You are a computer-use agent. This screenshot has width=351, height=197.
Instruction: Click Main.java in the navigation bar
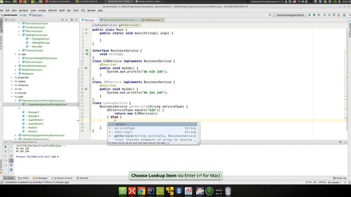[x=36, y=15]
